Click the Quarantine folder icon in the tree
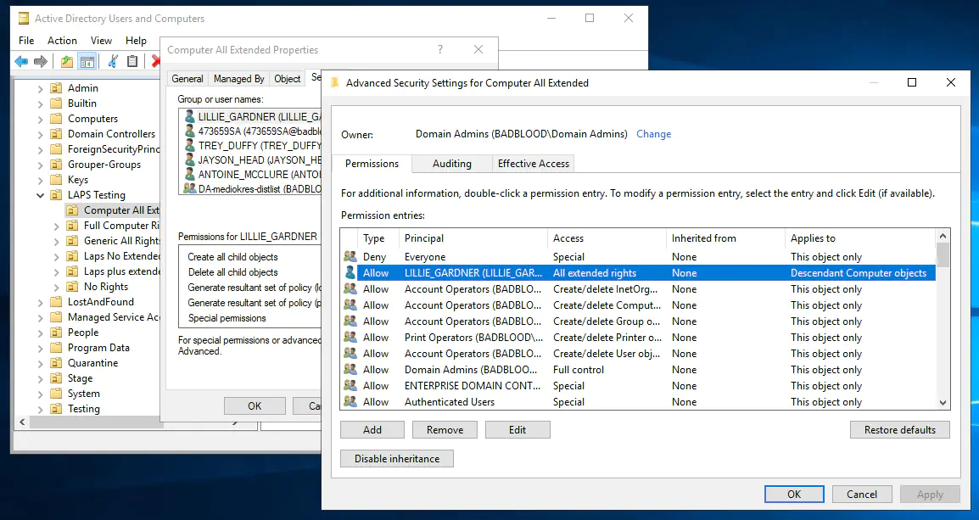Viewport: 979px width, 520px height. (56, 363)
